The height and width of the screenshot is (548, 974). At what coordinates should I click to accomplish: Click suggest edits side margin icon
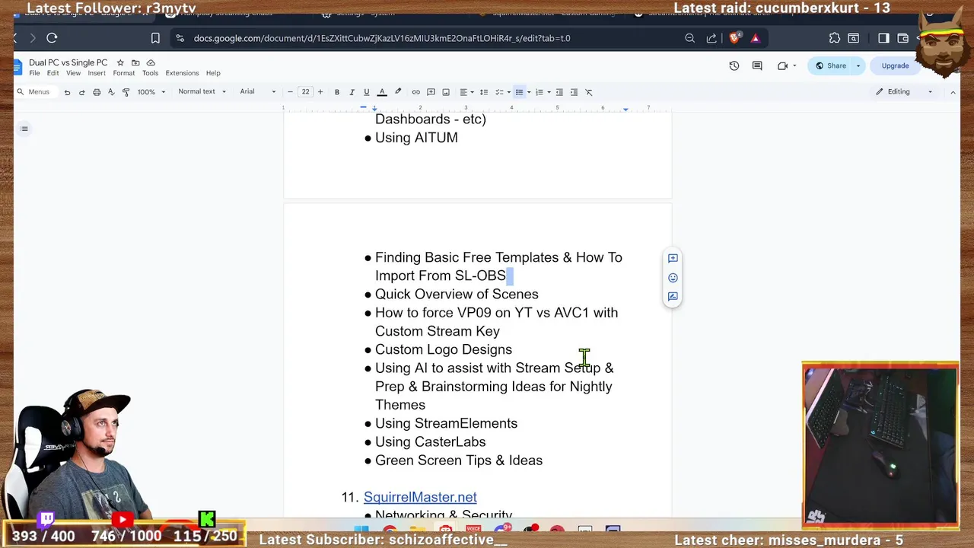pos(673,297)
